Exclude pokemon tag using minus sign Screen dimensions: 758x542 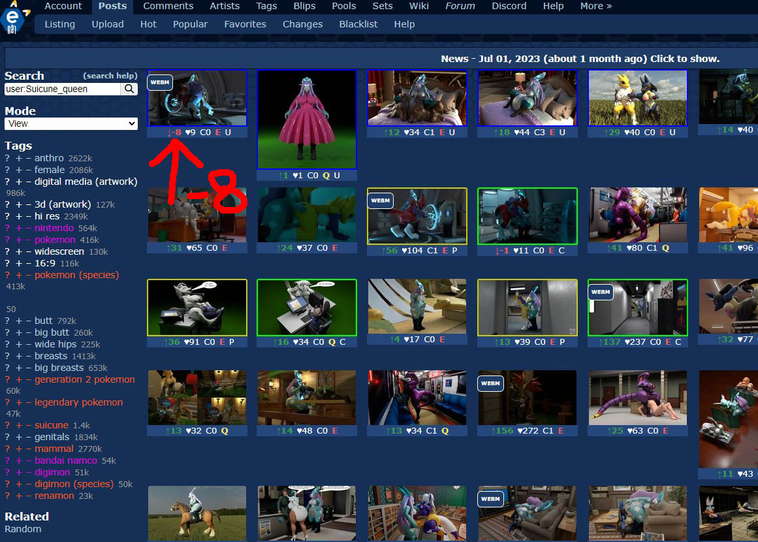29,240
